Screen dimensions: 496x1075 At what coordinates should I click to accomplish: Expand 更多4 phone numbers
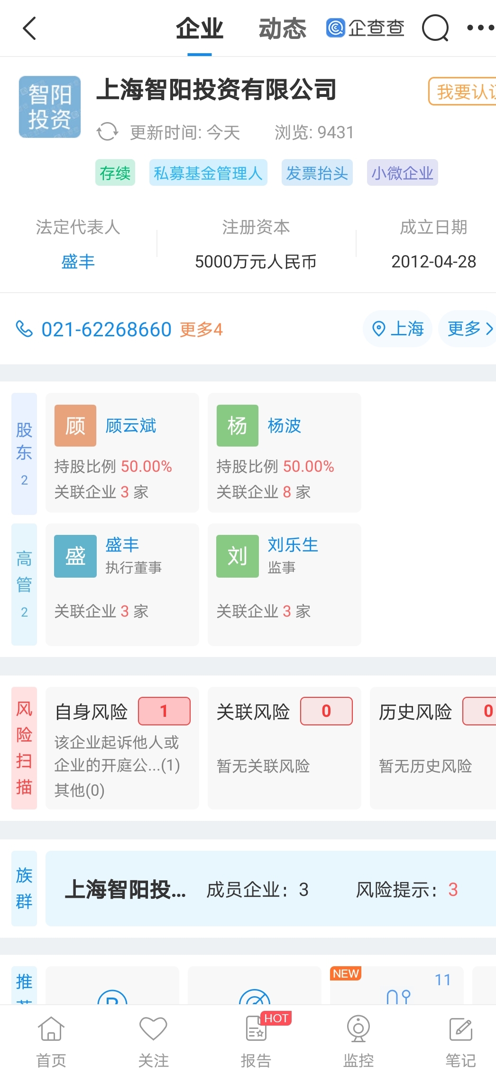point(201,329)
